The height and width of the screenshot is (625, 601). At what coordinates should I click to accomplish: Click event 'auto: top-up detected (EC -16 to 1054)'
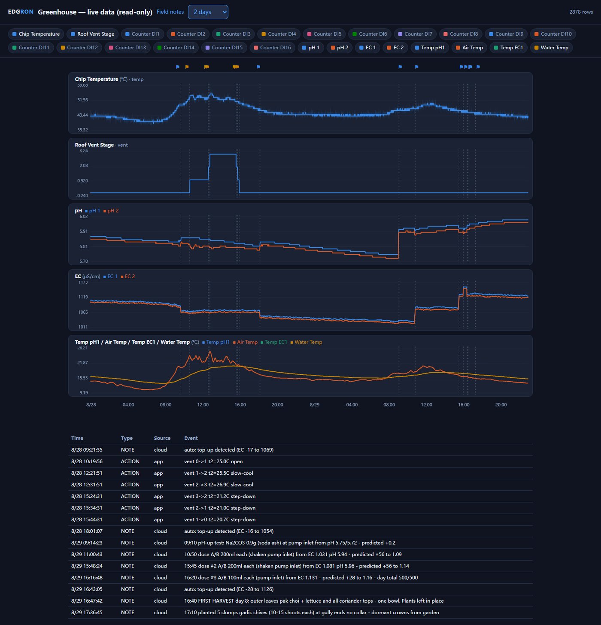229,531
